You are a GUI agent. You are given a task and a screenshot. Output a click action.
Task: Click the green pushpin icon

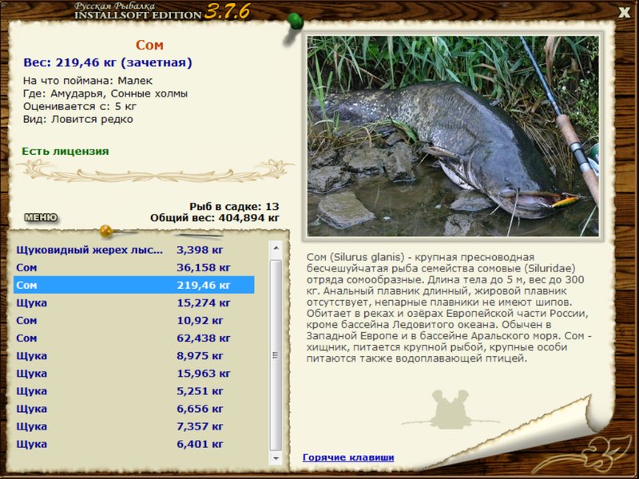coord(295,21)
